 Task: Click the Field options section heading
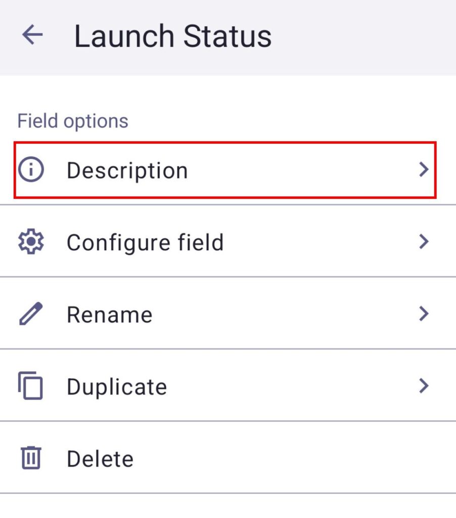[73, 121]
